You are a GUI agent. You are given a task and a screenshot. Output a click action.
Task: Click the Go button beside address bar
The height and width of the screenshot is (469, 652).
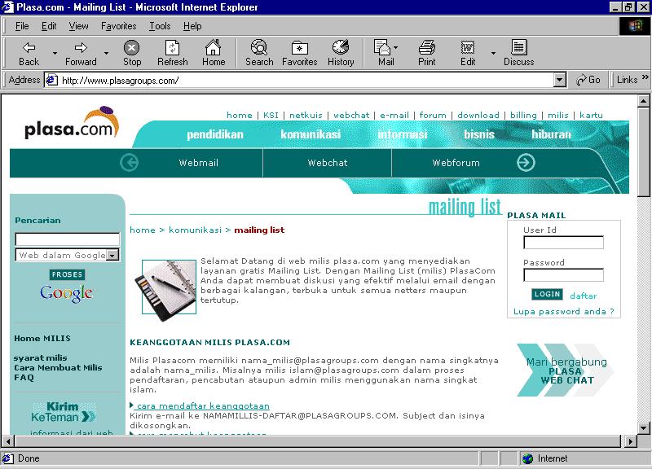pyautogui.click(x=588, y=80)
